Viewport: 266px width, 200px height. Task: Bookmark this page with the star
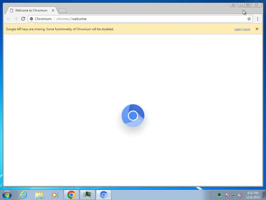pyautogui.click(x=249, y=19)
